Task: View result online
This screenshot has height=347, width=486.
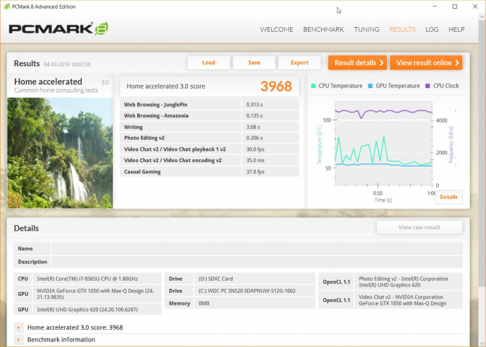Action: [426, 62]
